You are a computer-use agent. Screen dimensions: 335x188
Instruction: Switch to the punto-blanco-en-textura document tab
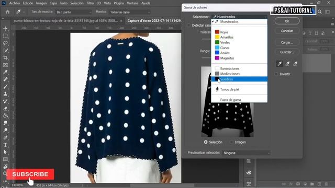pos(65,21)
